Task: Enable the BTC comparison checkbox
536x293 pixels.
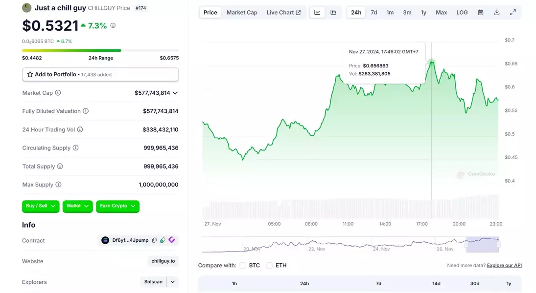Action: (x=243, y=265)
